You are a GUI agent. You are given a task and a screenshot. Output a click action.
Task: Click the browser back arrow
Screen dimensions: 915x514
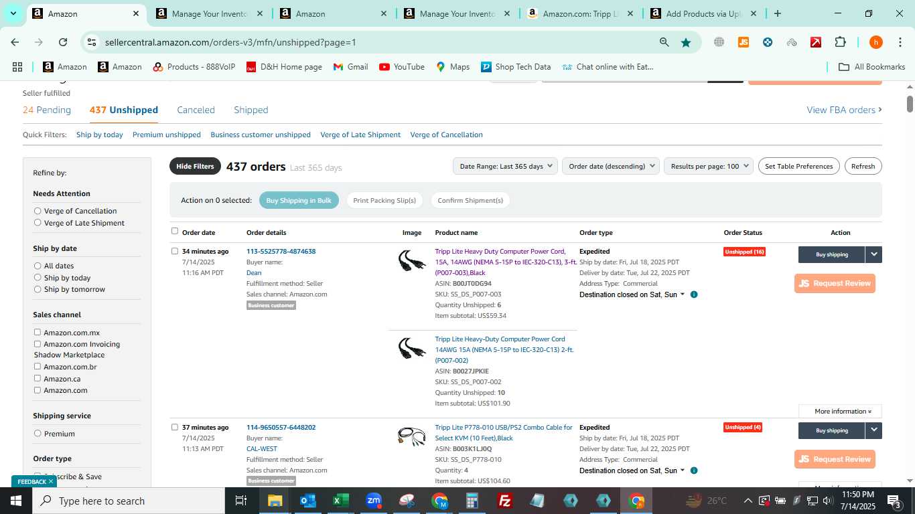click(15, 42)
